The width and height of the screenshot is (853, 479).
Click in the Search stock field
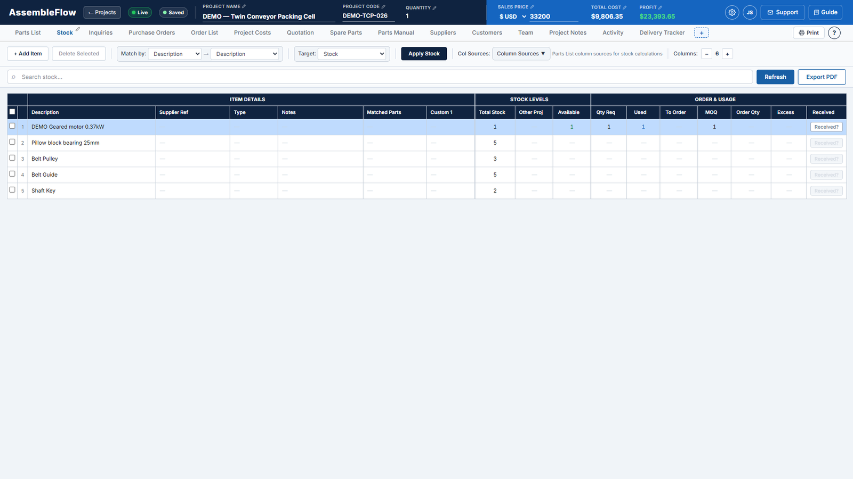pyautogui.click(x=380, y=77)
